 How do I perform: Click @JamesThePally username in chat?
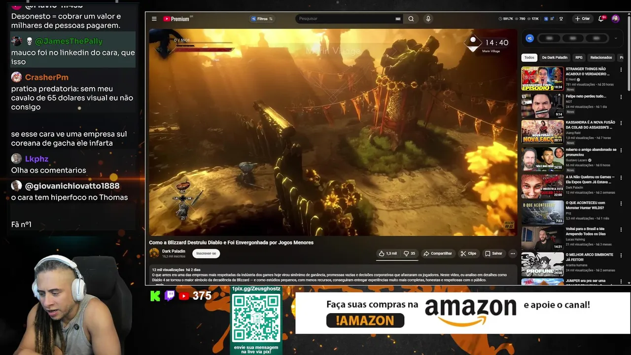click(69, 41)
